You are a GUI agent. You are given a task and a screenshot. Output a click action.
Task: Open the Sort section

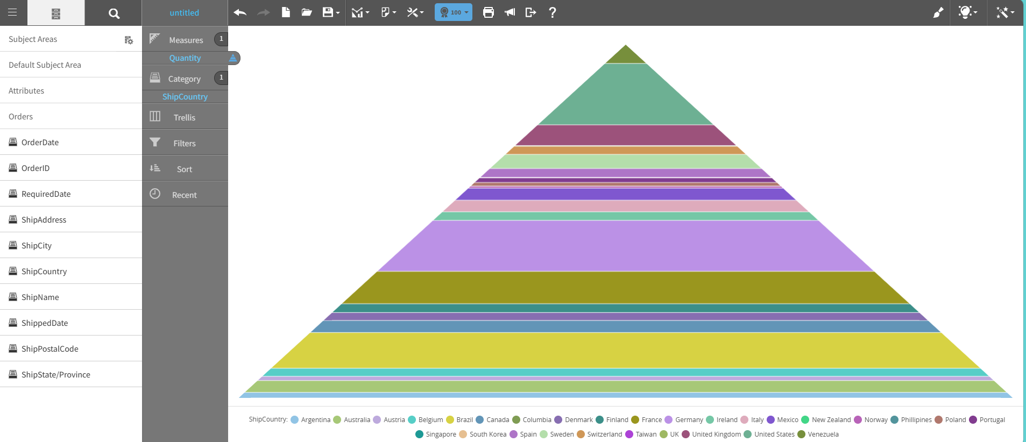(185, 168)
